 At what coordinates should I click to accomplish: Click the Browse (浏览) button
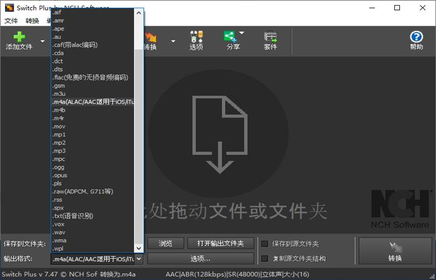[164, 243]
